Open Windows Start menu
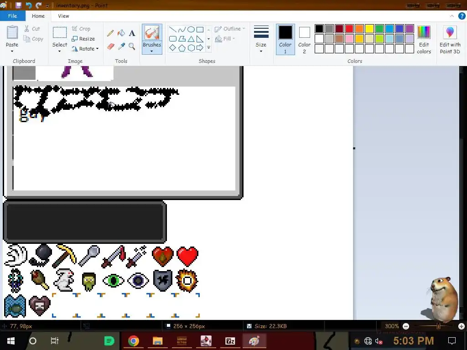 pyautogui.click(x=11, y=341)
